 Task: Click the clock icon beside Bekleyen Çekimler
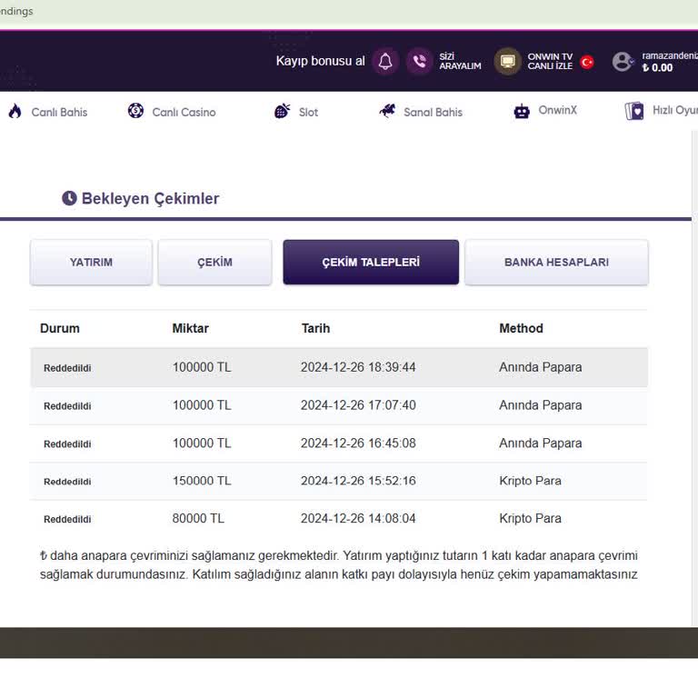(x=69, y=198)
